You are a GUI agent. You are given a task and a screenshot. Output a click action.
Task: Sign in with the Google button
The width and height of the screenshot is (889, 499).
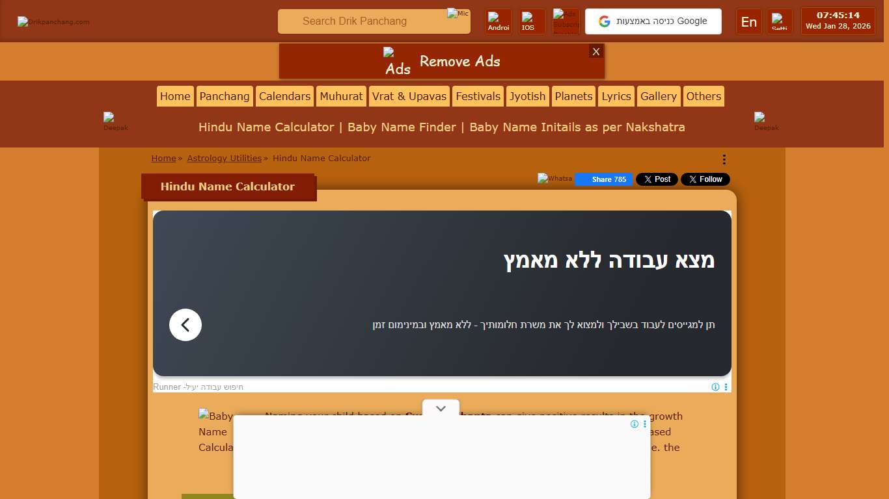coord(653,21)
